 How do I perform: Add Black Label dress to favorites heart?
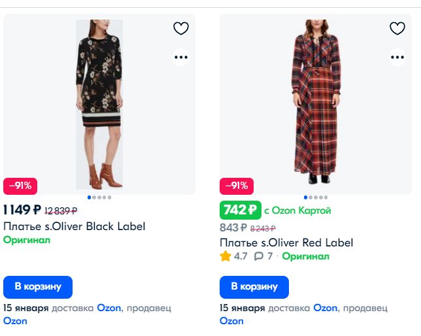181,28
